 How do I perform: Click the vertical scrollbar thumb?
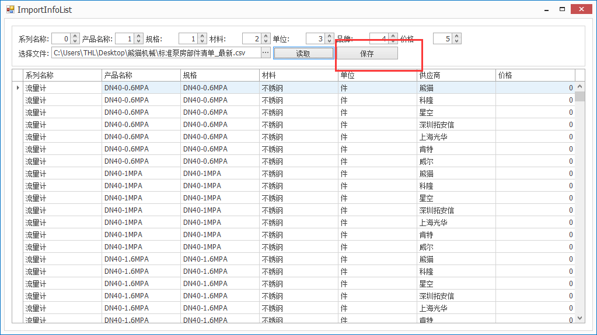tap(580, 96)
